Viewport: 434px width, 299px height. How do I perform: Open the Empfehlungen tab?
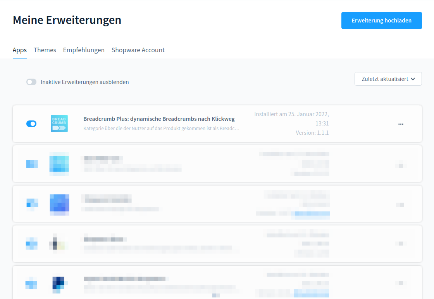(x=84, y=50)
